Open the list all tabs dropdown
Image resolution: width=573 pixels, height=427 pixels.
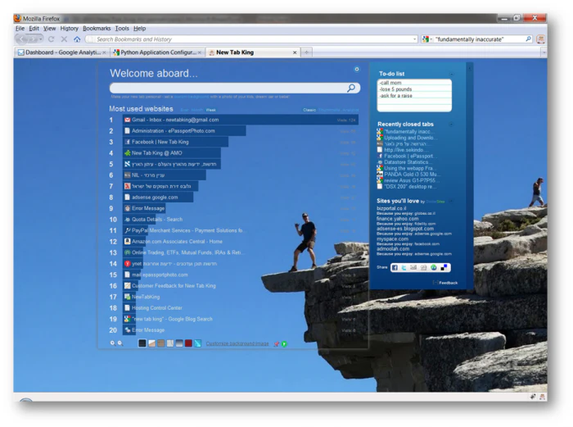[x=544, y=52]
